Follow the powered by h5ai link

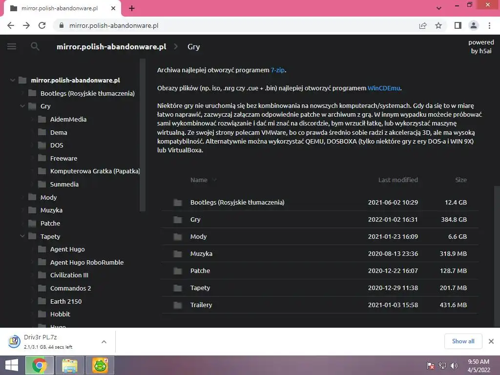[x=481, y=46]
